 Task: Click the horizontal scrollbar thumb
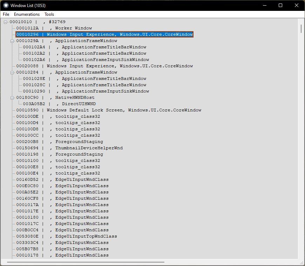tap(86, 262)
